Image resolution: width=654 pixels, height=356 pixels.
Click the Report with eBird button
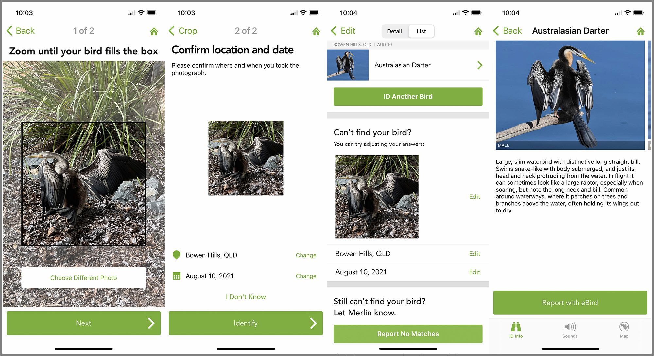570,302
